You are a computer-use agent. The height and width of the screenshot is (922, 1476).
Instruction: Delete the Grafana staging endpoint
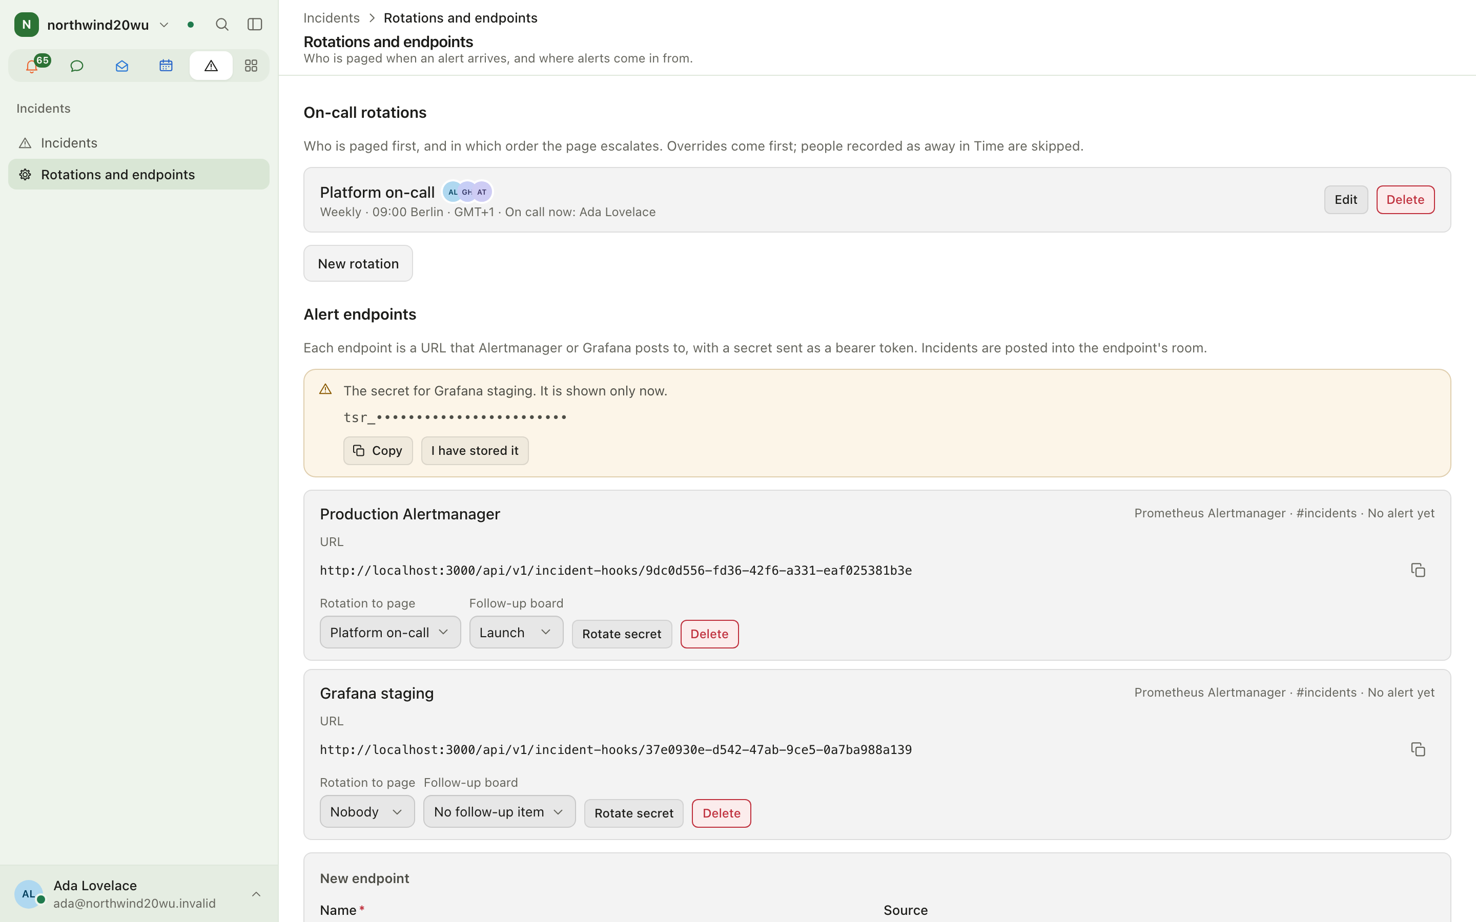coord(722,813)
